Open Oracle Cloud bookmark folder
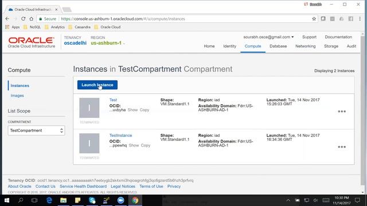The width and height of the screenshot is (367, 206). 107,27
